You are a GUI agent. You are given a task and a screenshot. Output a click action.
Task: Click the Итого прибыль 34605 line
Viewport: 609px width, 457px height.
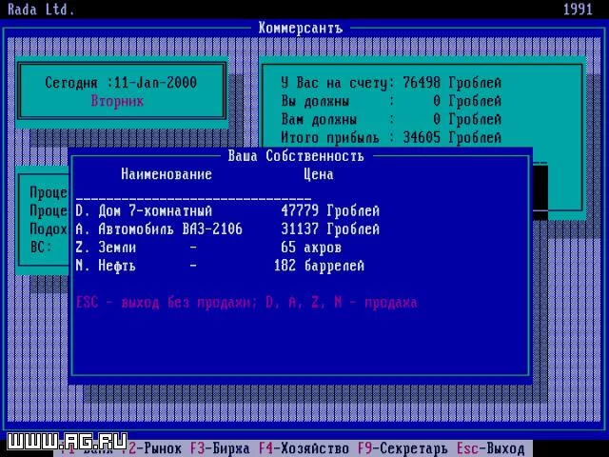coord(391,137)
